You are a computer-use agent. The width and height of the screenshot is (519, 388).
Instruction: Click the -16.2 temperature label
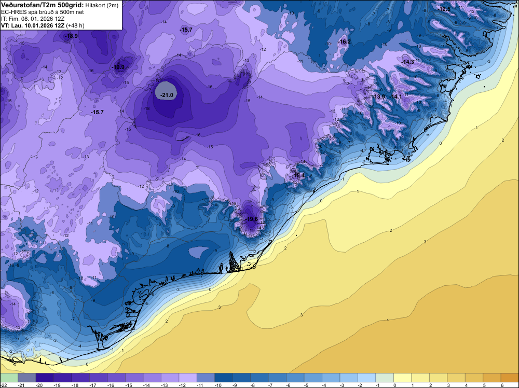344,41
